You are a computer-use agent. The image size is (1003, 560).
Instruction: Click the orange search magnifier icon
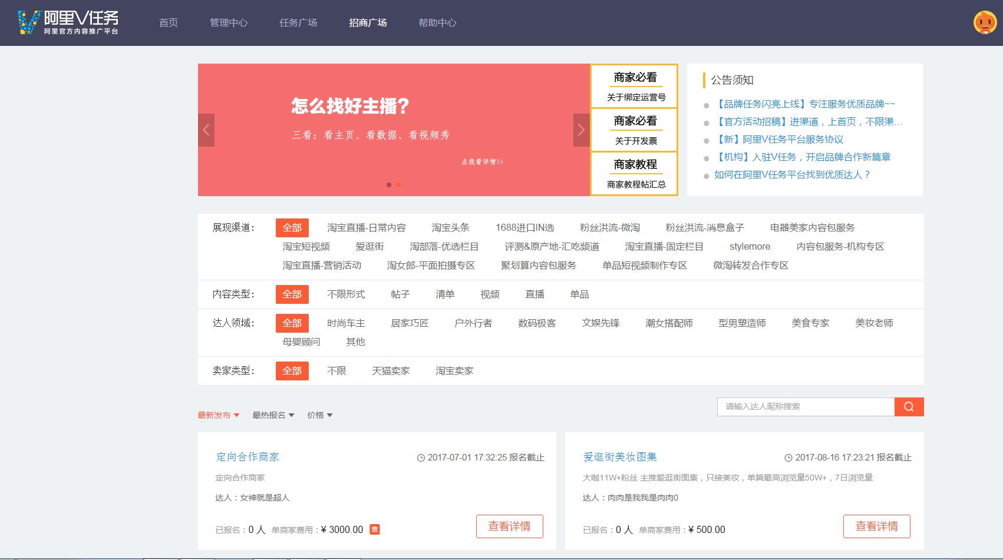click(x=908, y=406)
